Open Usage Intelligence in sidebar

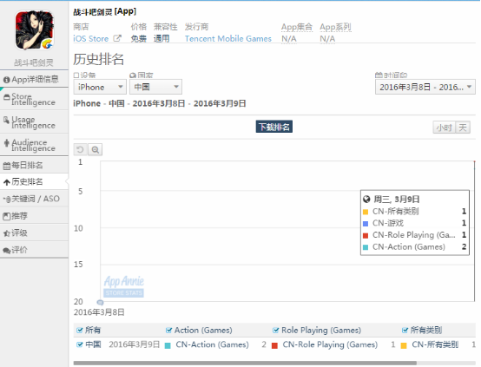click(x=34, y=122)
